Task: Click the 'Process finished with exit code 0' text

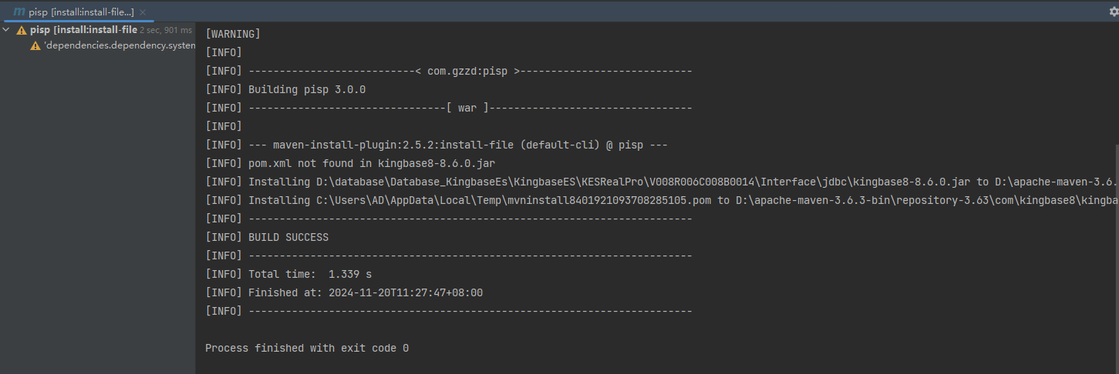Action: [306, 348]
